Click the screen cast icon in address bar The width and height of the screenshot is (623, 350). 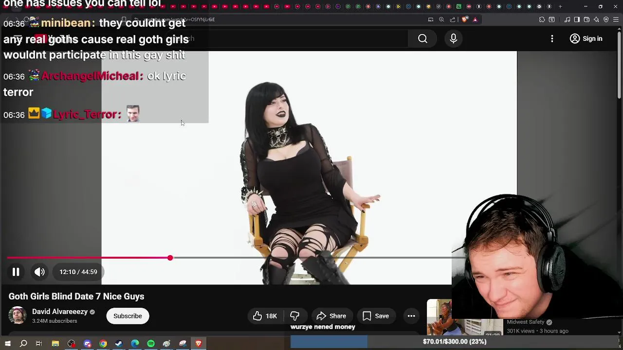431,19
